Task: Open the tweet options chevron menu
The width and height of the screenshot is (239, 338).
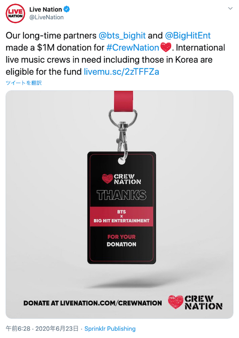Action: [230, 9]
